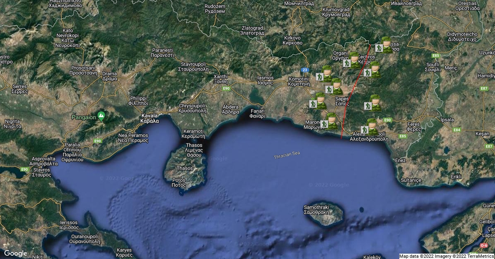The image size is (495, 259).
Task: Click the Keramoti label
Action: click(x=193, y=133)
